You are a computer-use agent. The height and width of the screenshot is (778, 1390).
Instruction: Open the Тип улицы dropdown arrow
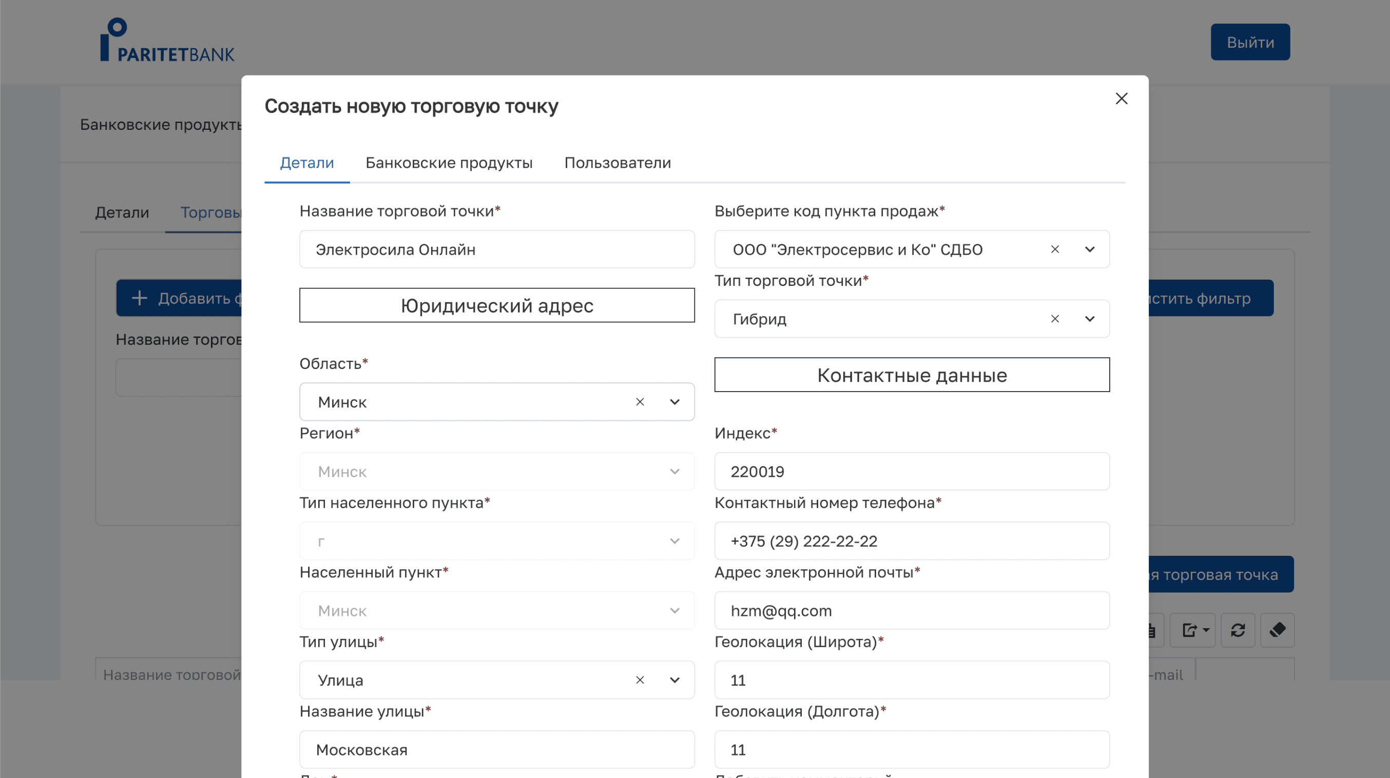click(674, 680)
